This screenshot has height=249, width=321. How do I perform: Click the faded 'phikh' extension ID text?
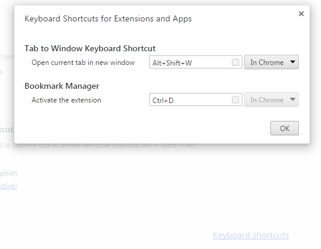8,173
